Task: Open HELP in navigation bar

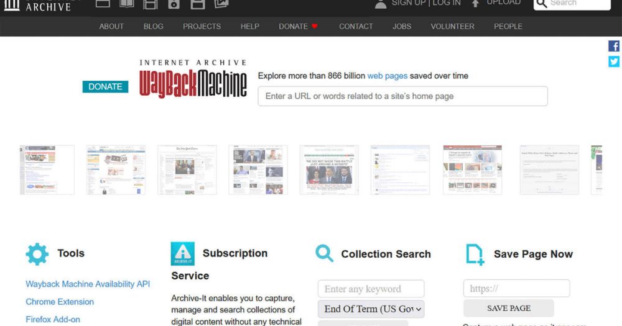Action: [x=250, y=27]
